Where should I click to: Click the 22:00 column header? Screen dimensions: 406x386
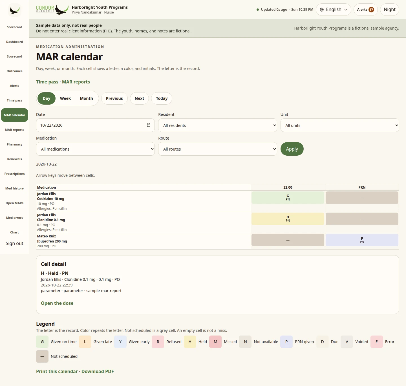point(288,187)
